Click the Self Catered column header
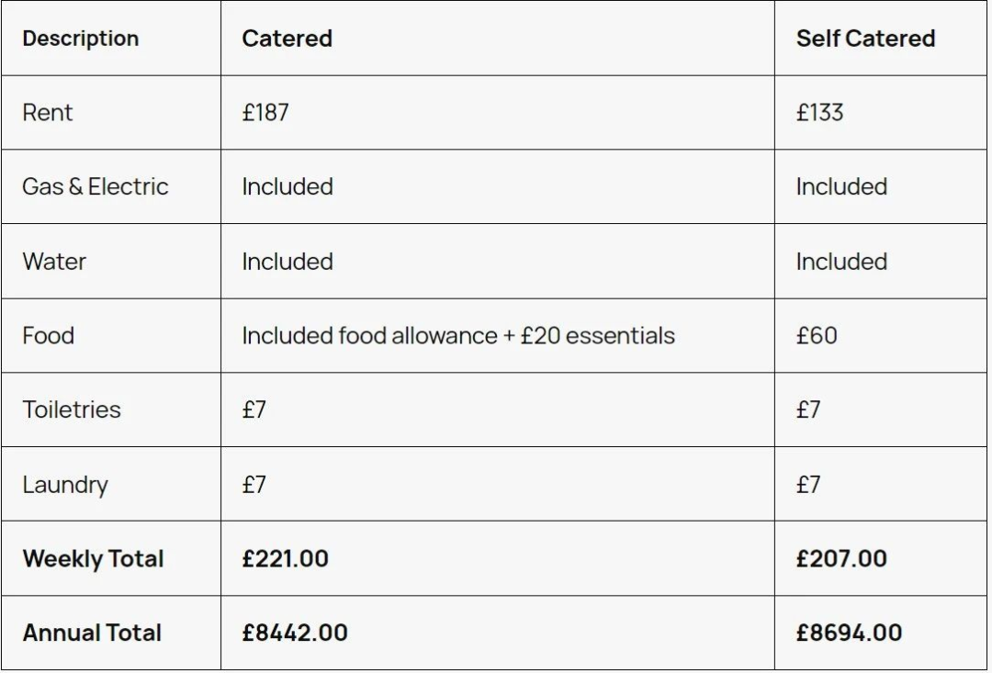The height and width of the screenshot is (673, 992). tap(865, 39)
